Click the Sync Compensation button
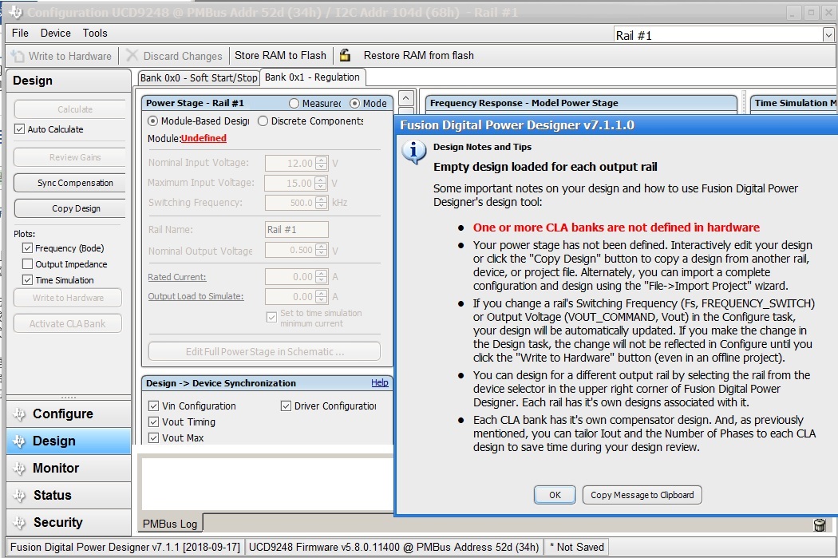838x558 pixels. click(x=72, y=183)
